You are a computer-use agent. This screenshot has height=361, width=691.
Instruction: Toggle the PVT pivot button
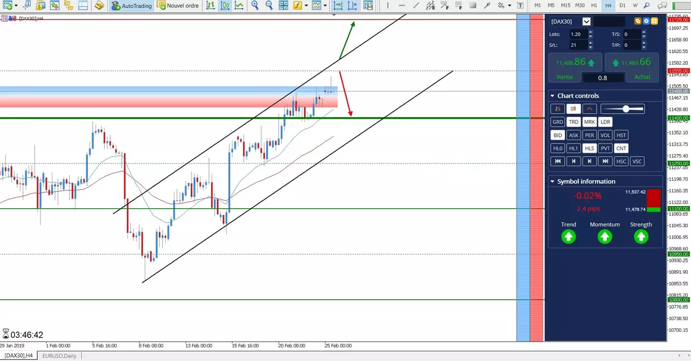(605, 148)
